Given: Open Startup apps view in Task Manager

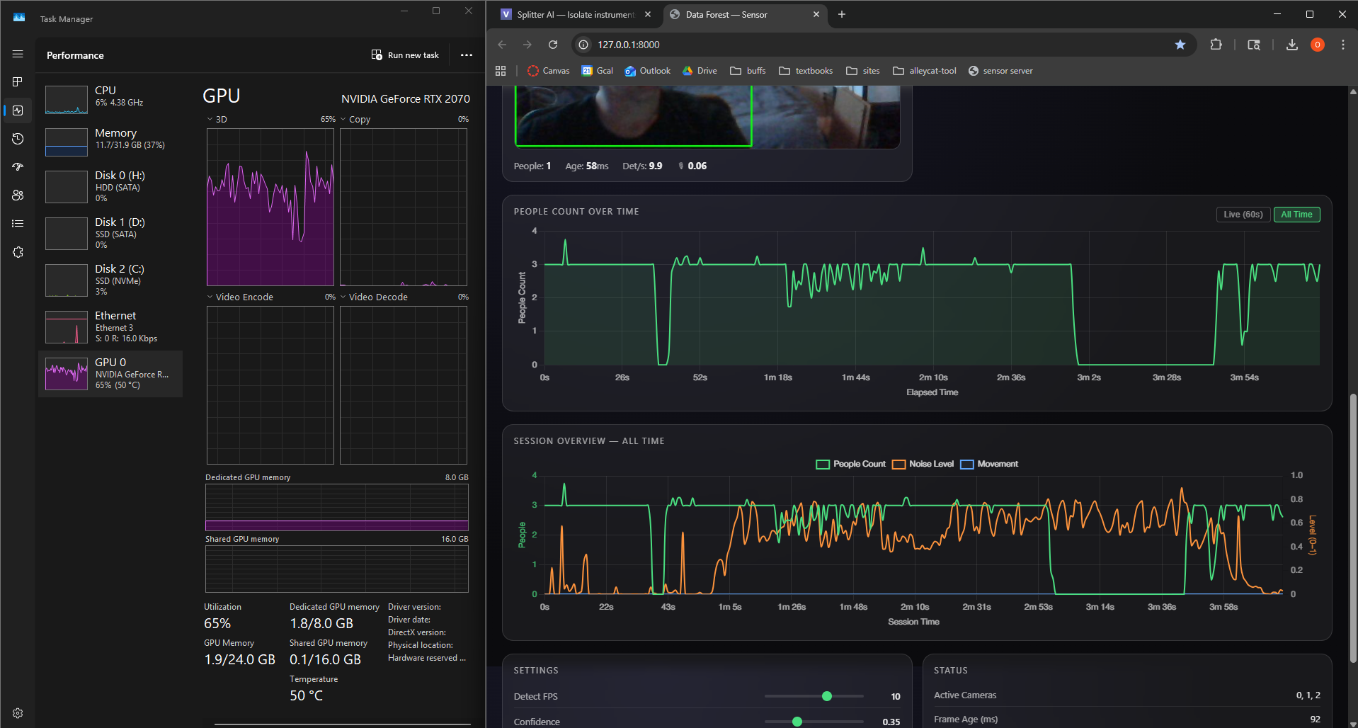Looking at the screenshot, I should pyautogui.click(x=17, y=167).
